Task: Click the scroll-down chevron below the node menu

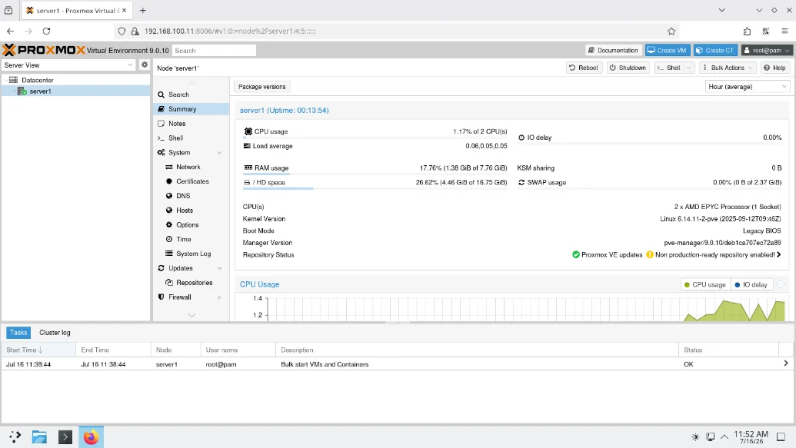Action: (192, 315)
